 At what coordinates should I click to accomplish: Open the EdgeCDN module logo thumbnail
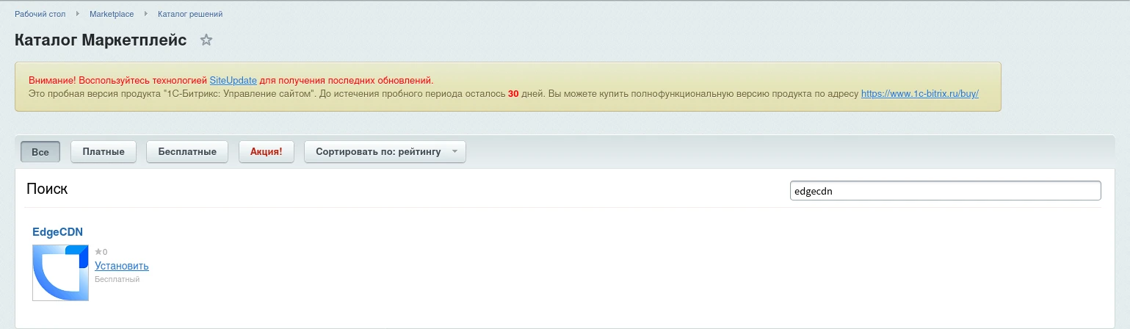coord(60,272)
